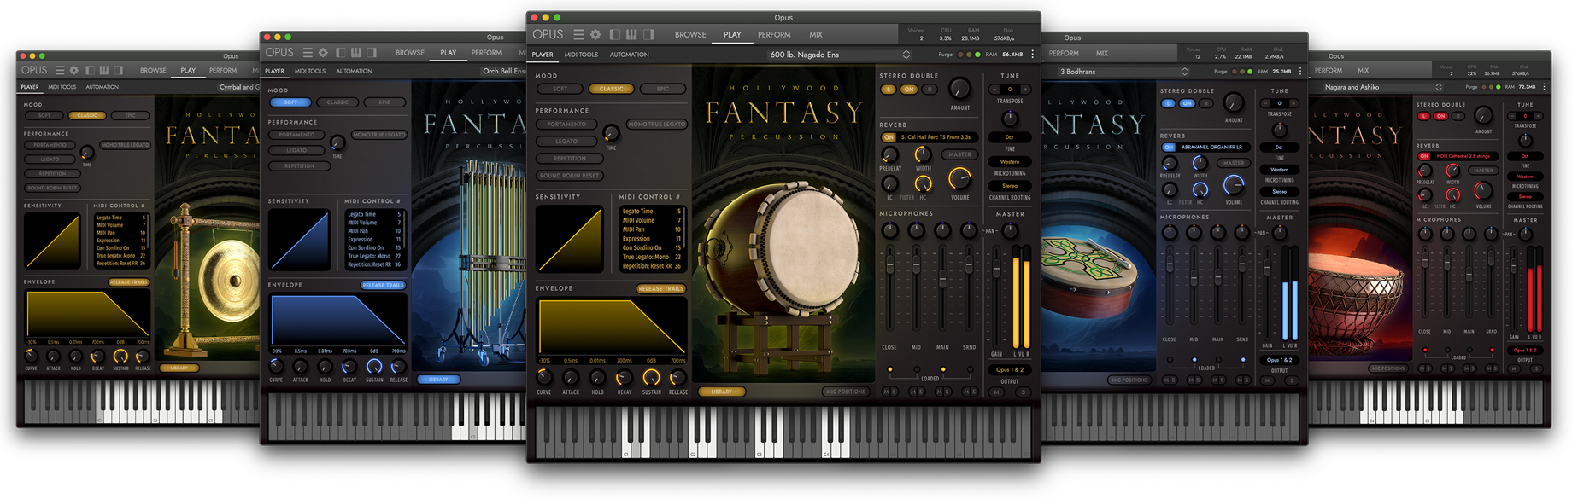This screenshot has width=1572, height=499.
Task: Select EPIC mood in the front window
Action: pyautogui.click(x=663, y=89)
